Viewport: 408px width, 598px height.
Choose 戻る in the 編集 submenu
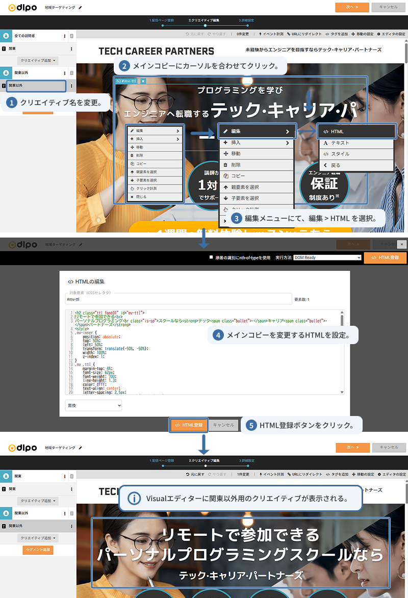pyautogui.click(x=356, y=166)
